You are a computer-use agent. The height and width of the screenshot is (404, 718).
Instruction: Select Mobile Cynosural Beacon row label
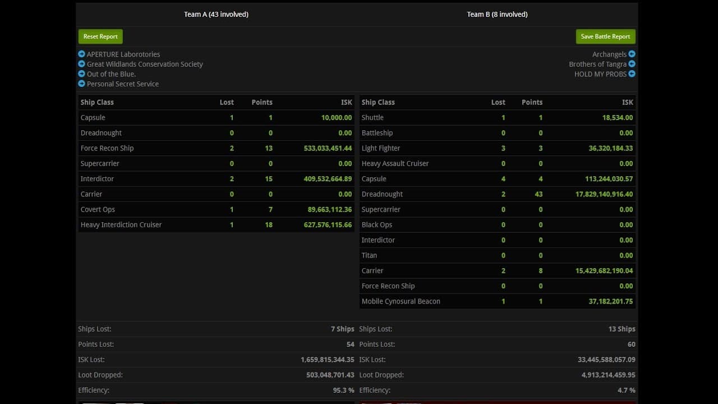(401, 301)
